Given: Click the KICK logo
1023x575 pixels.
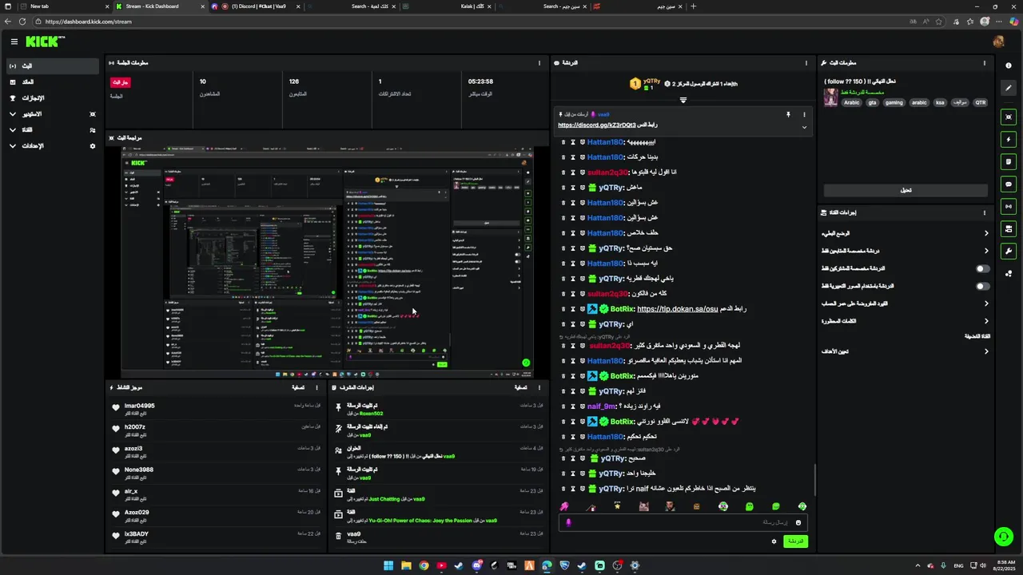Looking at the screenshot, I should [45, 42].
